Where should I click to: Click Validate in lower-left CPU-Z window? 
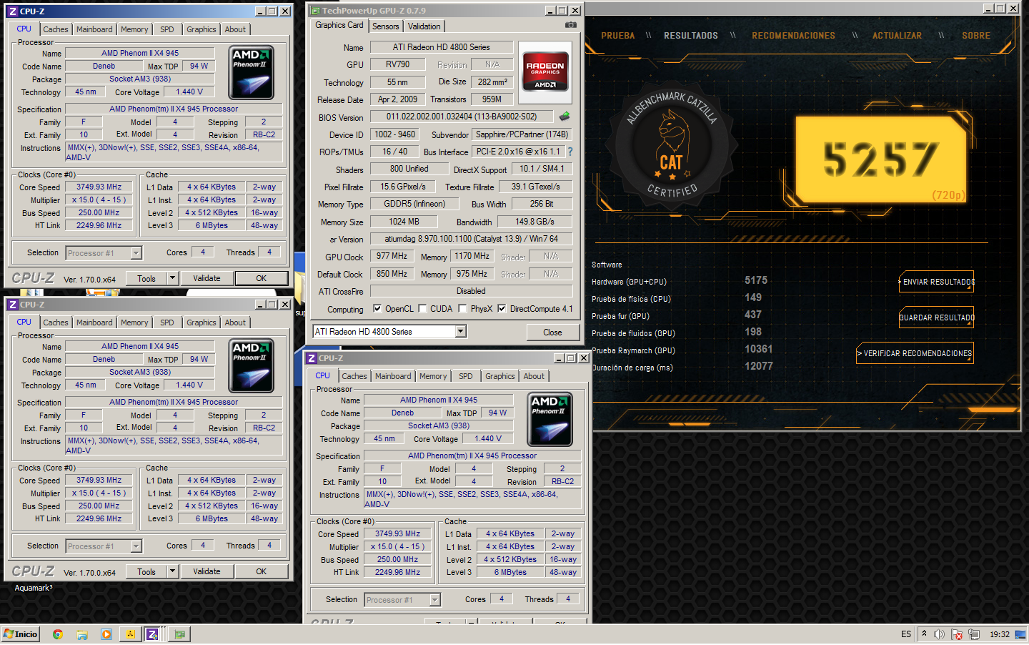click(x=207, y=571)
